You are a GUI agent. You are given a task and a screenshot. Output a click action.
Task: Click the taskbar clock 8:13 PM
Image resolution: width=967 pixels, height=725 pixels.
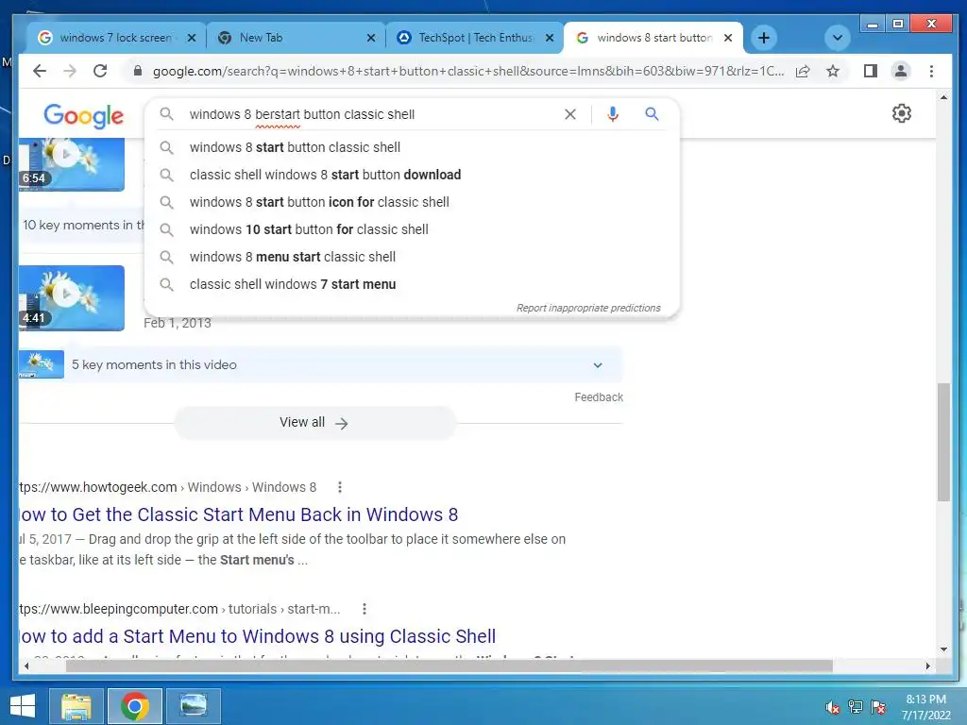point(925,707)
